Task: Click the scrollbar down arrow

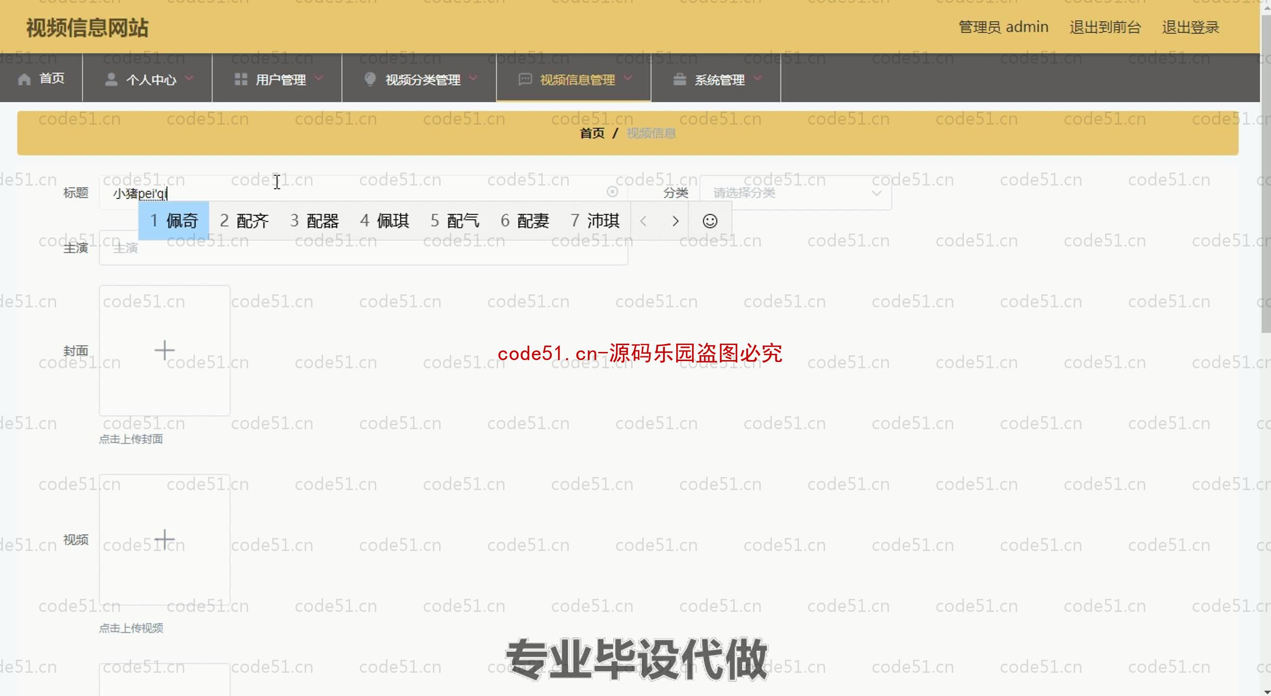Action: click(1266, 691)
